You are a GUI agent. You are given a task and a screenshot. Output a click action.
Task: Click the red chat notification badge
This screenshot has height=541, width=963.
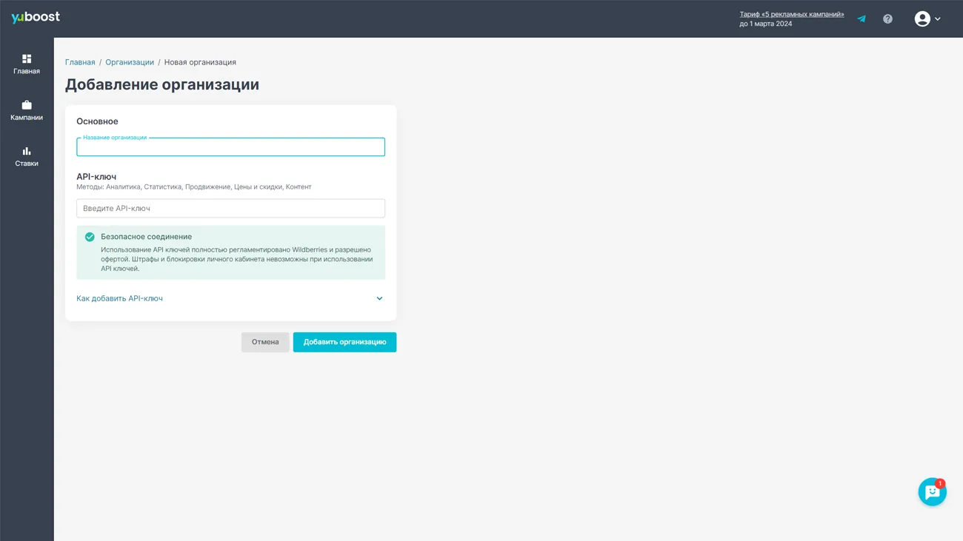click(x=940, y=483)
